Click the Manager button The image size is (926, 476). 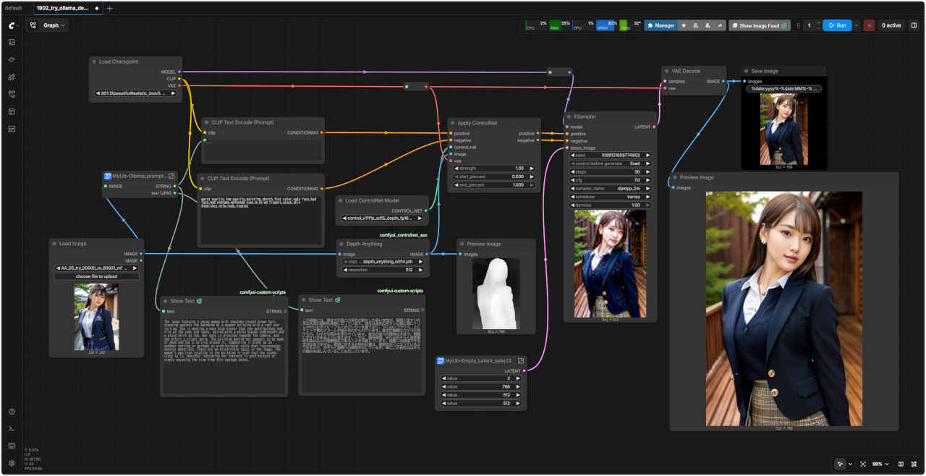click(660, 25)
